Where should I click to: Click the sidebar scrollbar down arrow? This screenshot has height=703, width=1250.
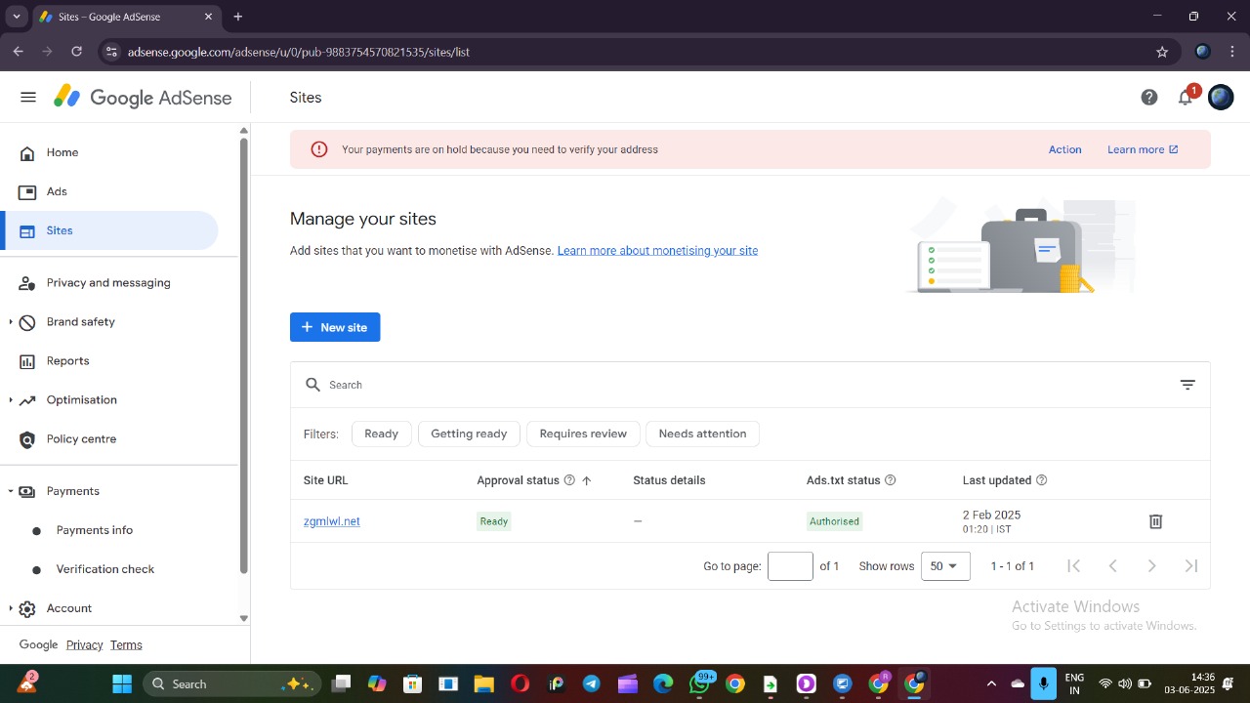click(244, 618)
